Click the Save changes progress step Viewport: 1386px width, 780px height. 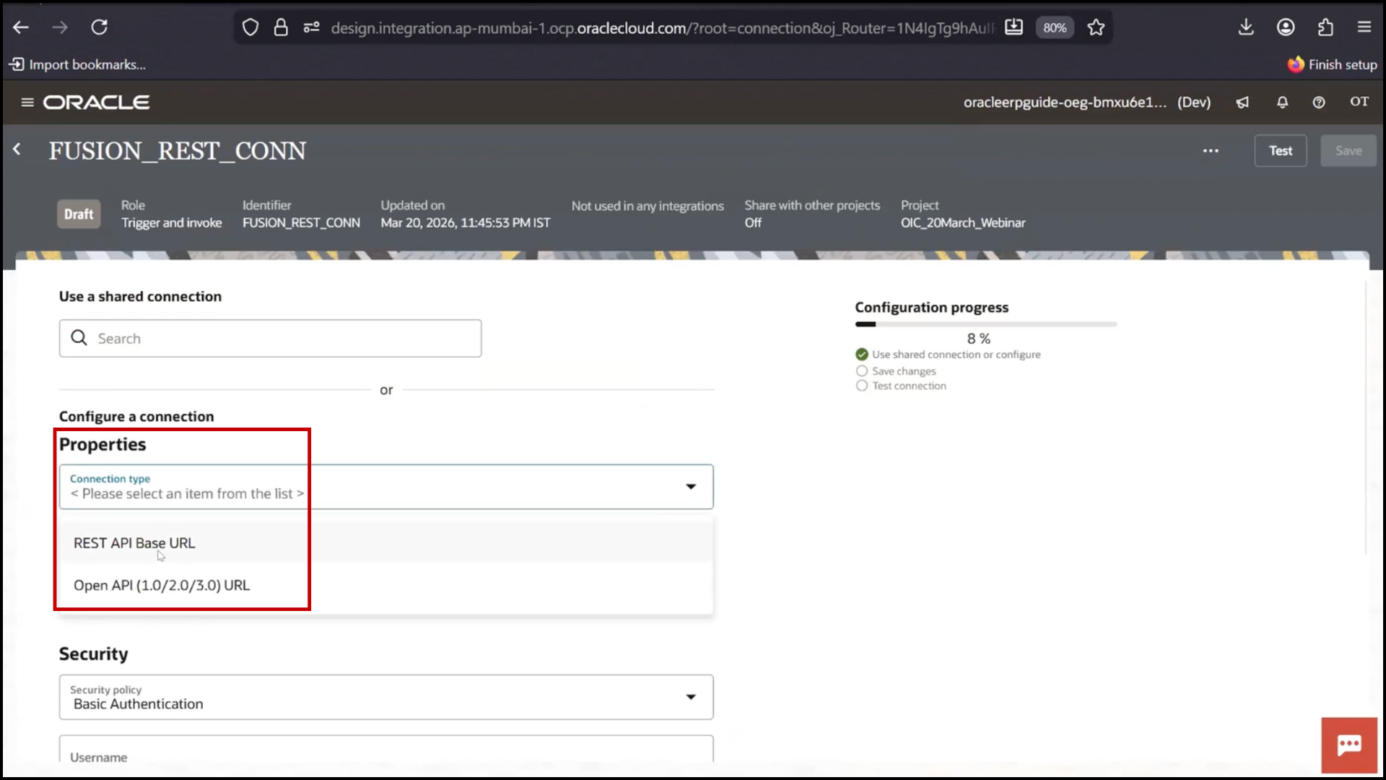point(896,371)
